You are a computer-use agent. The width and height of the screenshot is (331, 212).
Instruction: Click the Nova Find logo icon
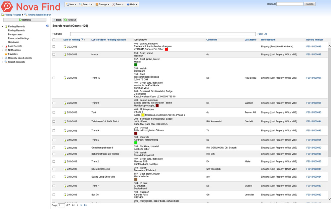pyautogui.click(x=7, y=7)
